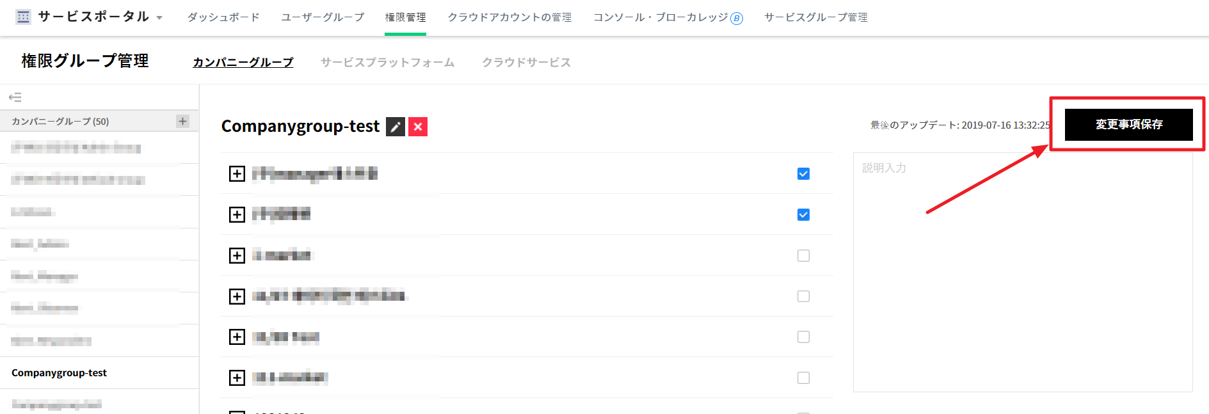Switch to the サービスプラットフォーム tab
Screen dimensions: 1209x414
[x=387, y=62]
